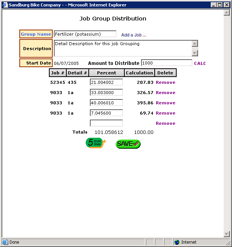Click the empty percent input field
Viewport: 232px width, 247px height.
[106, 123]
